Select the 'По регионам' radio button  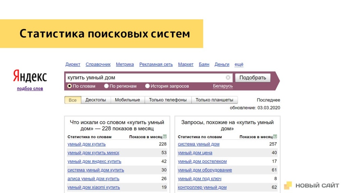click(106, 86)
